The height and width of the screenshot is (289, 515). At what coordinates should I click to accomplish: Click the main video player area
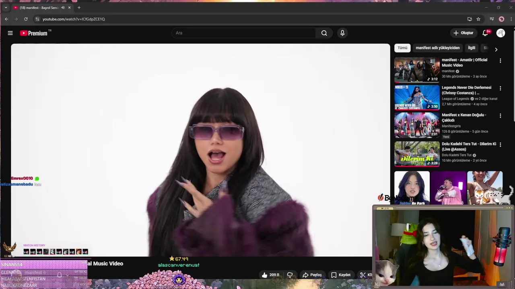point(200,150)
